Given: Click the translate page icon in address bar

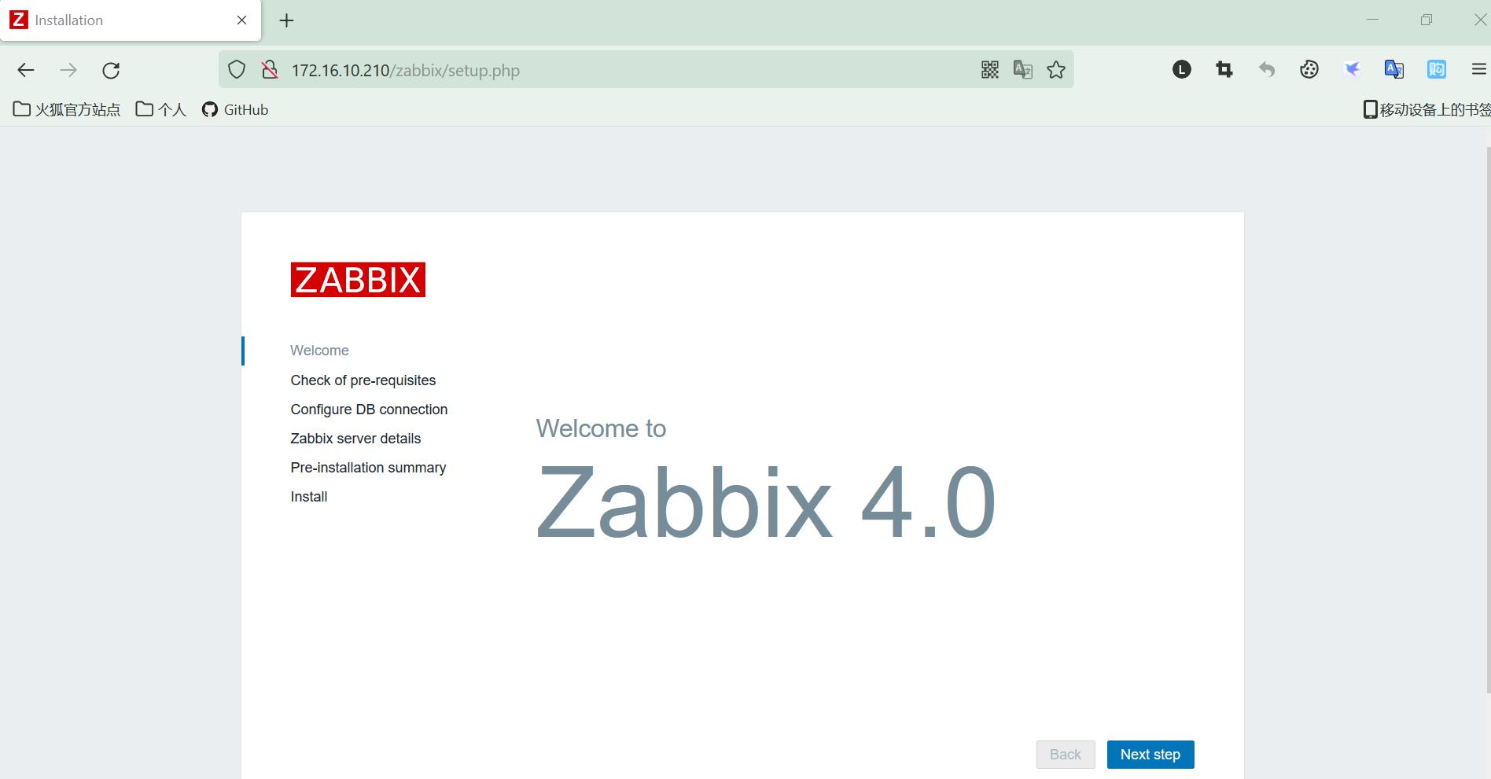Looking at the screenshot, I should (x=1023, y=70).
